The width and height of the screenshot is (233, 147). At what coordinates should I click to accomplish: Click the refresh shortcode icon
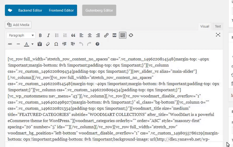click(x=131, y=35)
